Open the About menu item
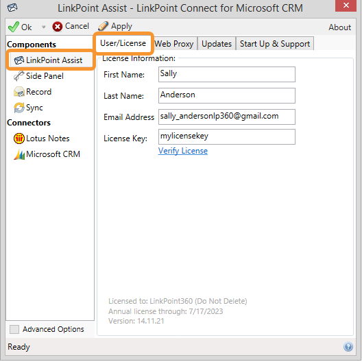This screenshot has height=362, width=362. click(340, 27)
